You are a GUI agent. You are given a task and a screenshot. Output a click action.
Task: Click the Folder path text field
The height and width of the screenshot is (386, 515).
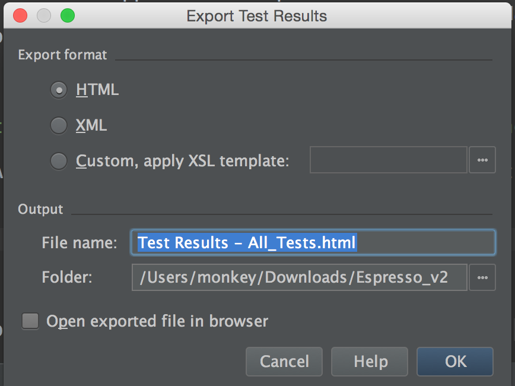(x=299, y=277)
